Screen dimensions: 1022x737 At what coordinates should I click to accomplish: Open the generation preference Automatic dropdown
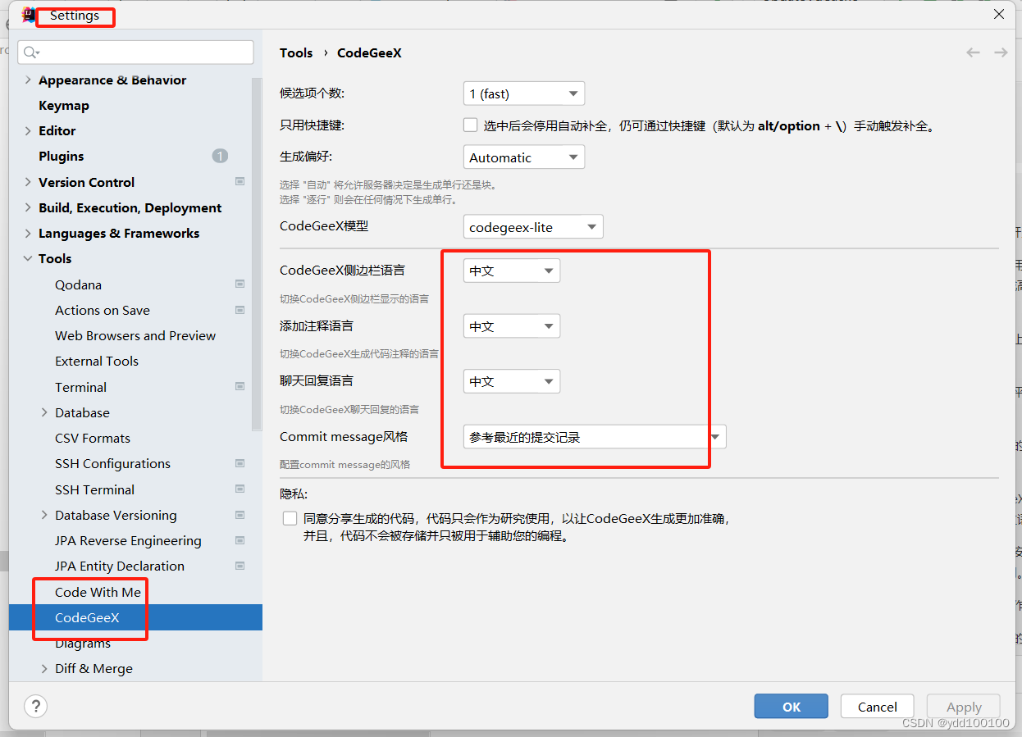tap(524, 157)
